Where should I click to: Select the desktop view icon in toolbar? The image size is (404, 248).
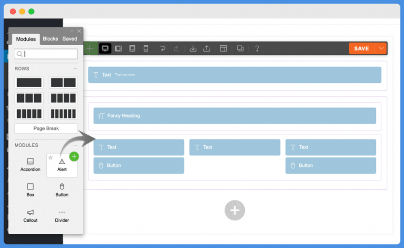[x=105, y=49]
